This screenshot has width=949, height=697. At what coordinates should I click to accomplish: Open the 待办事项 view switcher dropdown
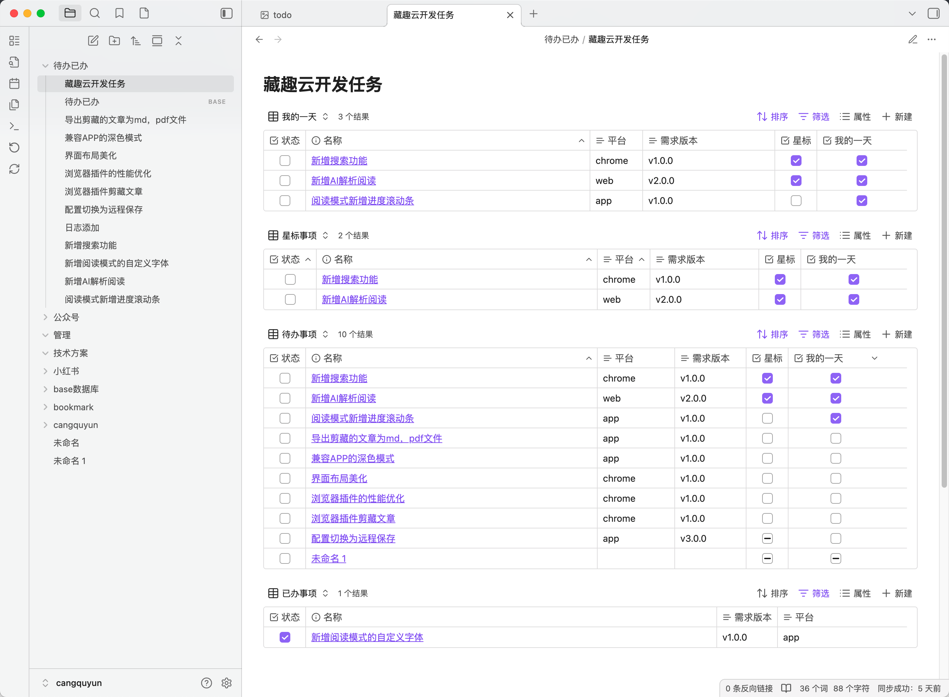click(325, 334)
